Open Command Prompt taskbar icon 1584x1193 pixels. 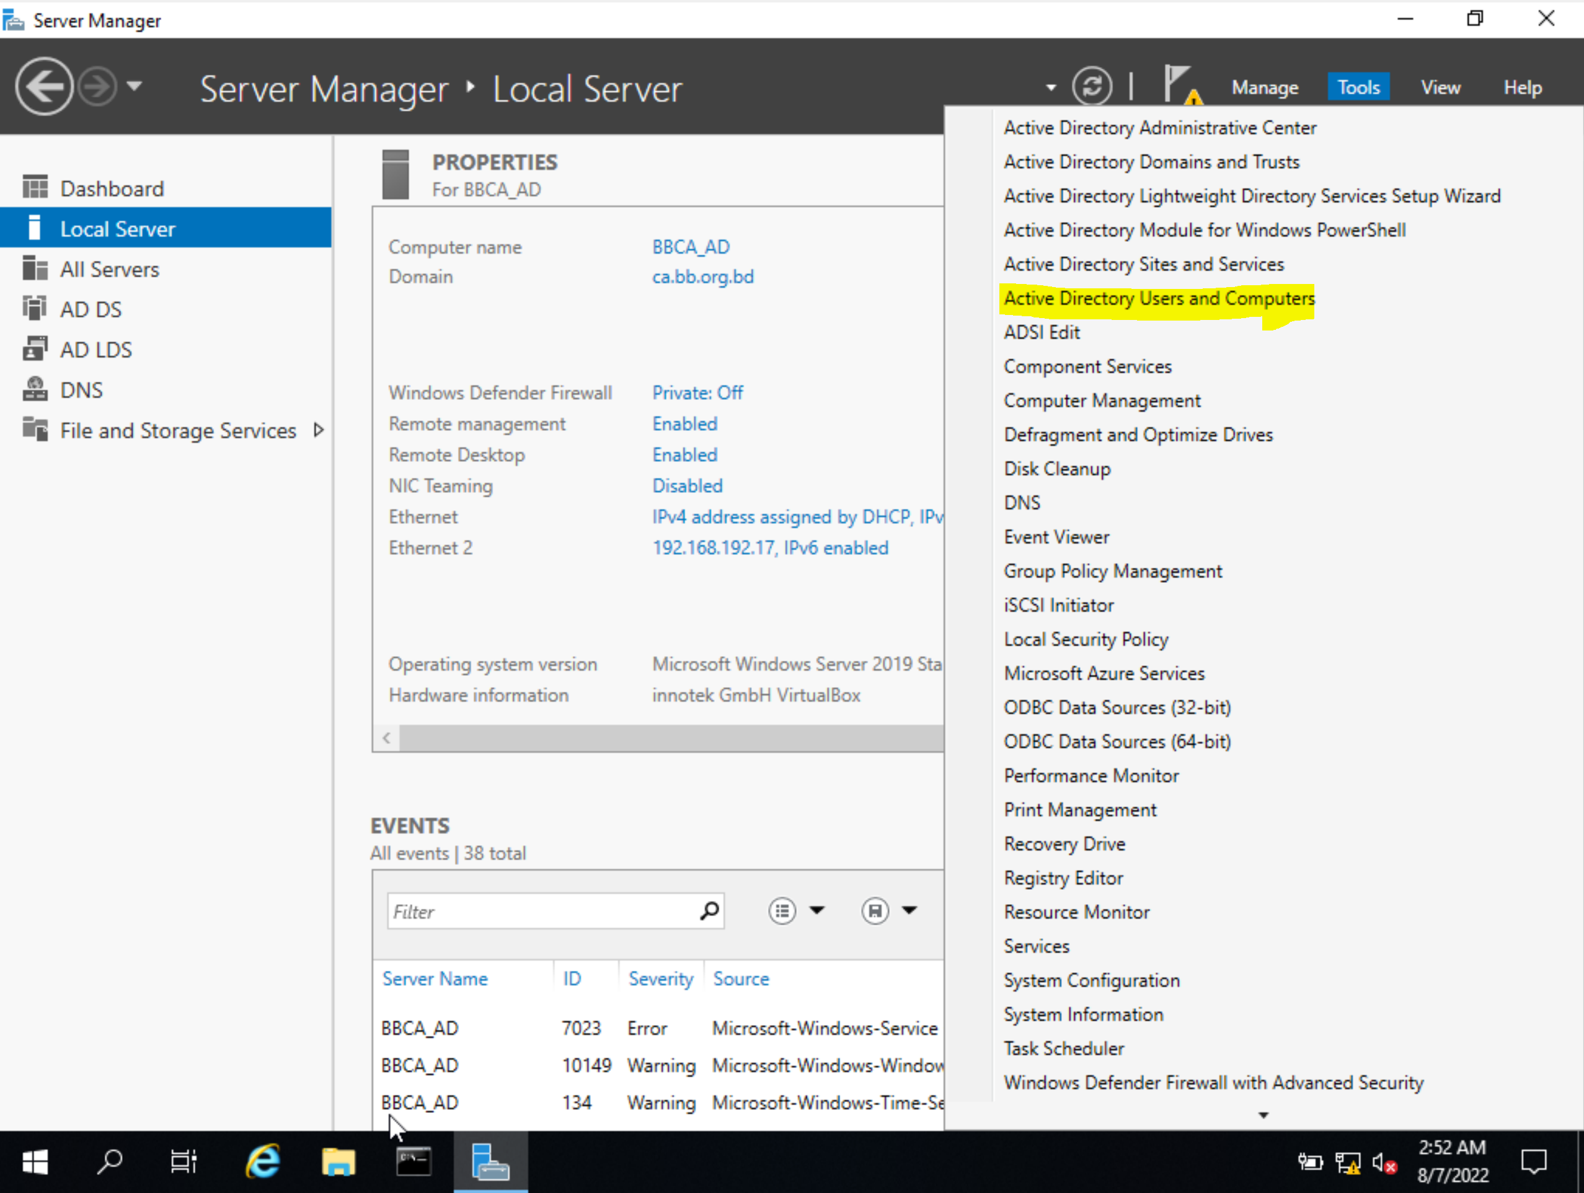point(413,1161)
